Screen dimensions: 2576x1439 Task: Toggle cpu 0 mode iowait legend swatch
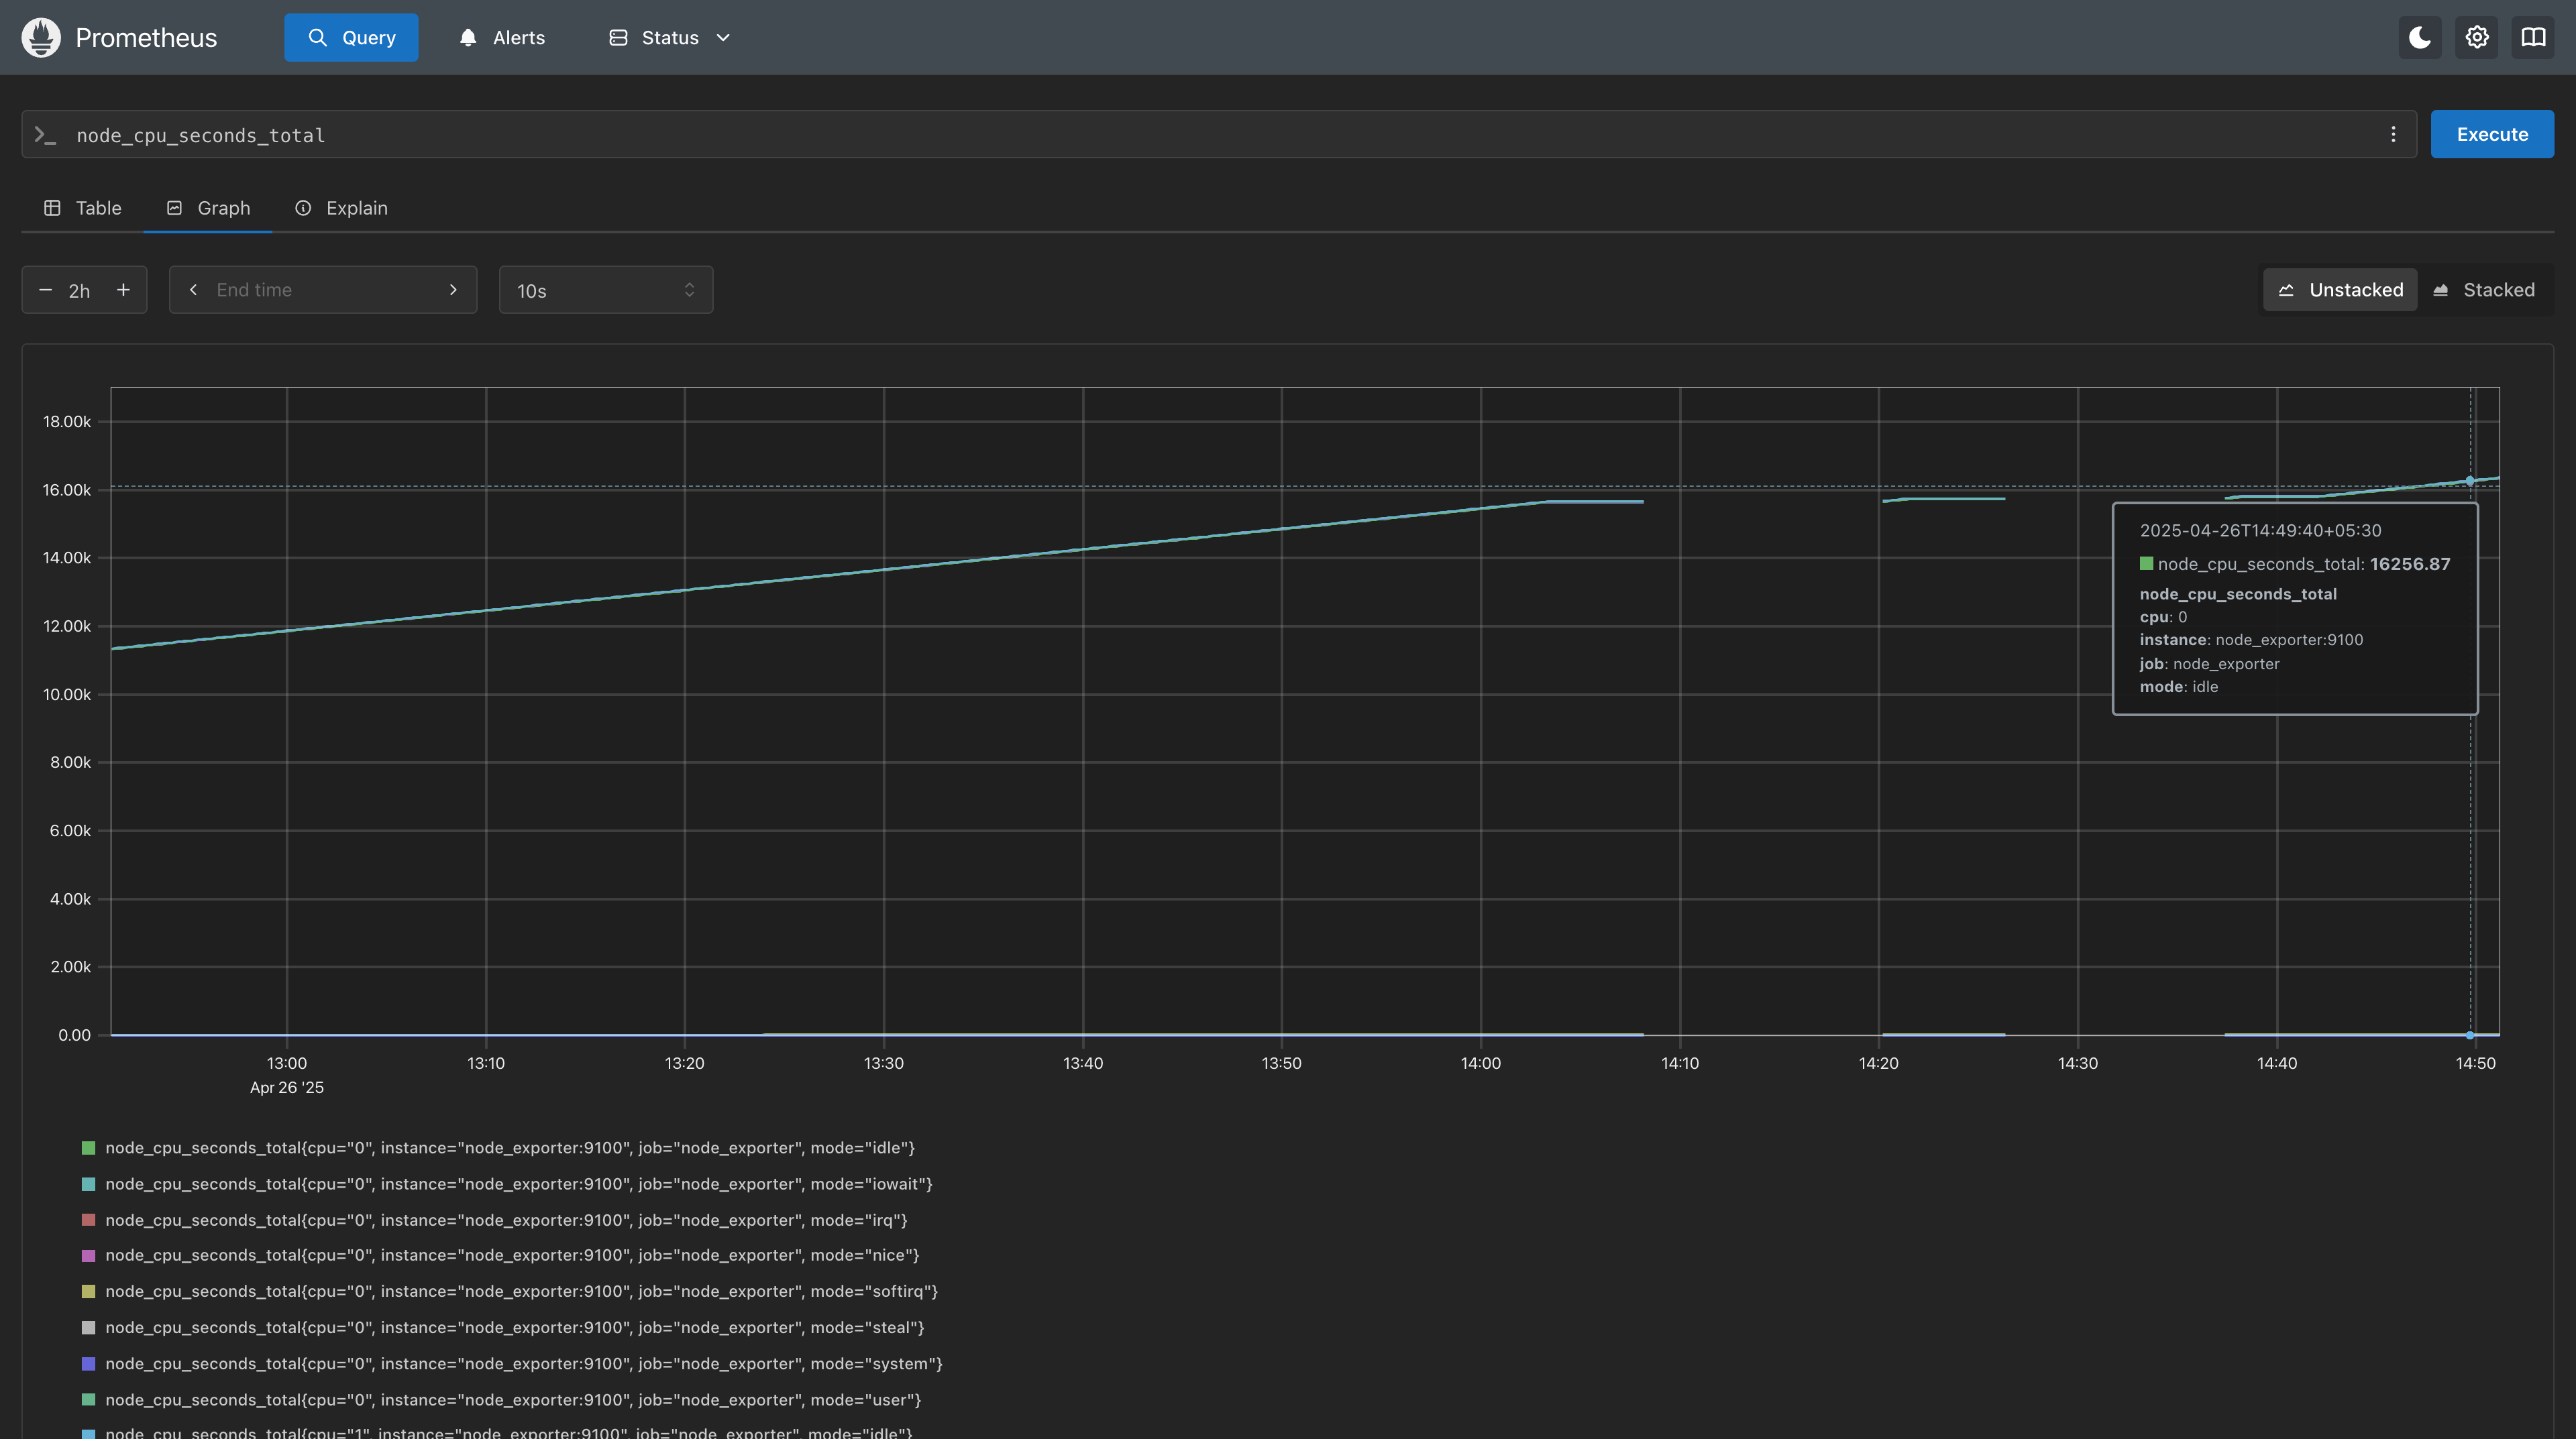click(88, 1184)
